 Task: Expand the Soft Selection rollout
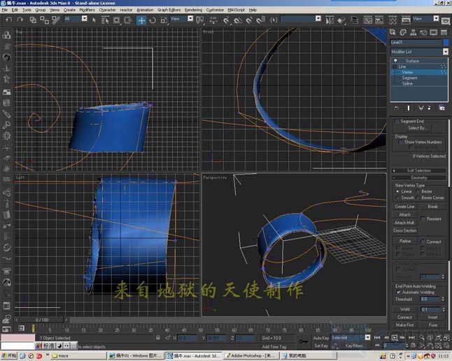tap(419, 170)
